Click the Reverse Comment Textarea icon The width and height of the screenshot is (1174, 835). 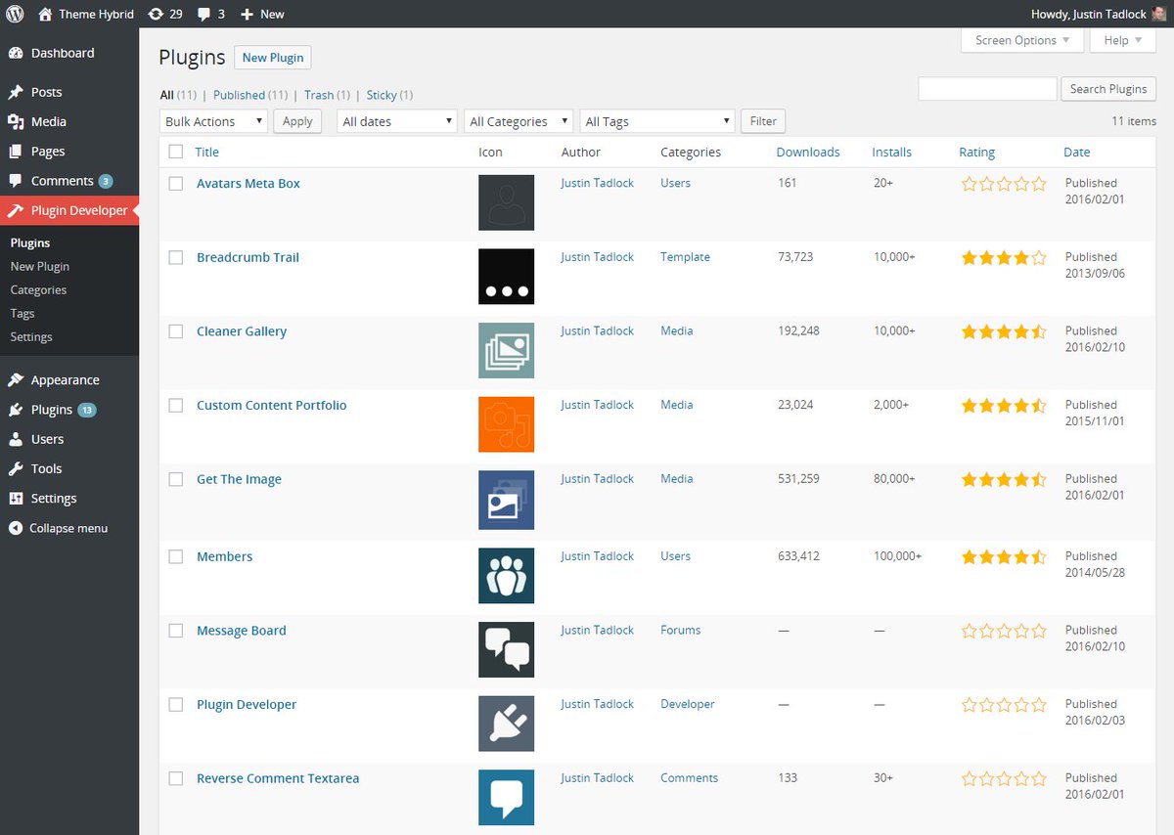pyautogui.click(x=506, y=797)
